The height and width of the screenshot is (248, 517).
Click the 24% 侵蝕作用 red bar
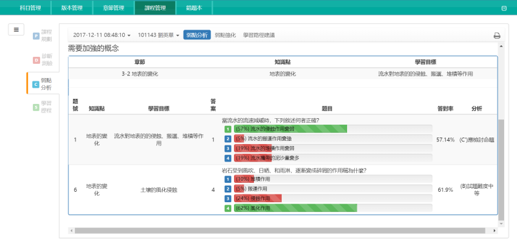coord(258,199)
